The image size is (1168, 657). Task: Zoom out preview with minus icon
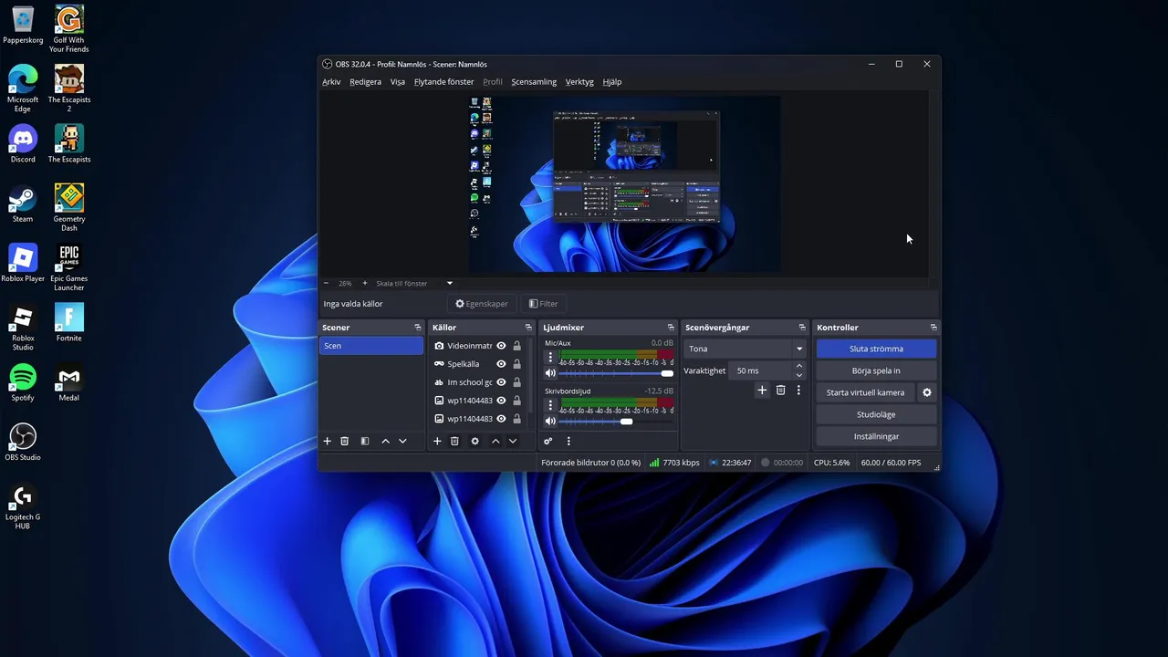pyautogui.click(x=326, y=283)
